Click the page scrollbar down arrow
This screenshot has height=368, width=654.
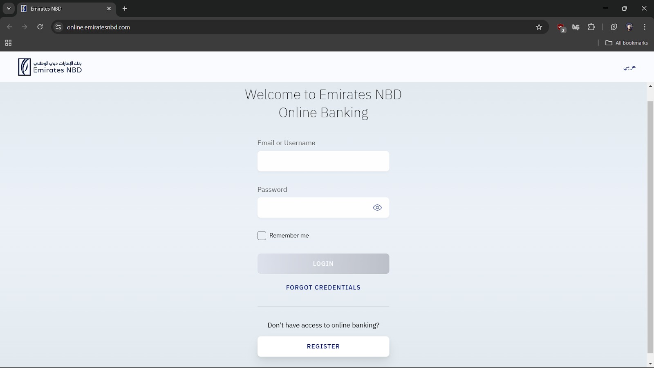coord(650,364)
